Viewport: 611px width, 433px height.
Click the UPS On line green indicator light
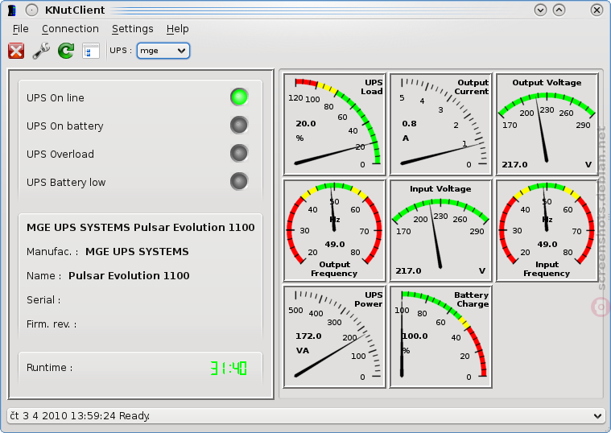239,97
